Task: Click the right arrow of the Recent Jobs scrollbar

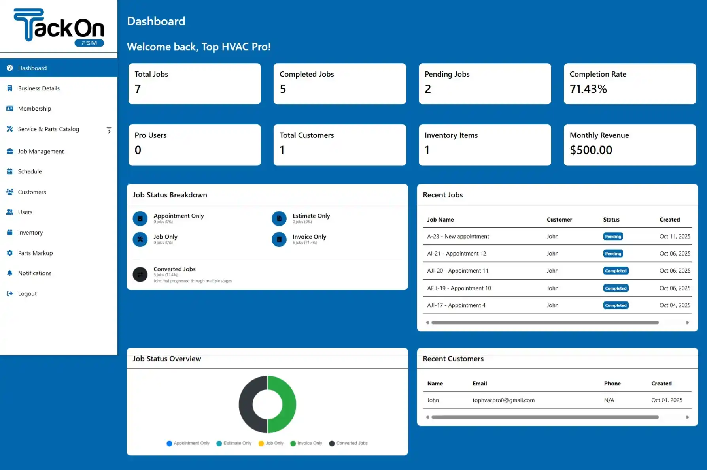Action: [687, 323]
